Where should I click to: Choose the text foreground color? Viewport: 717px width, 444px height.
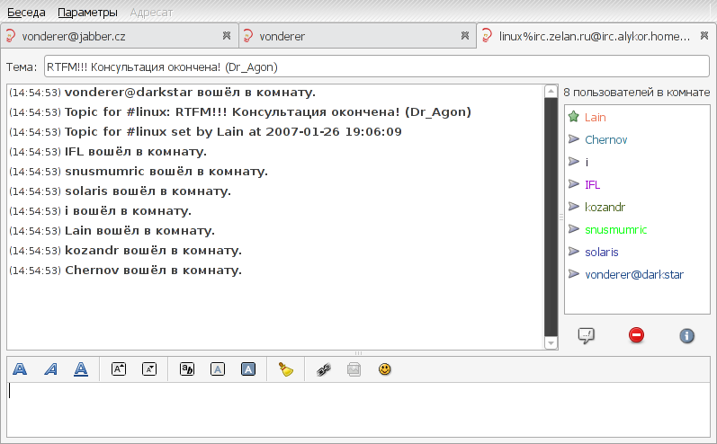[x=218, y=369]
